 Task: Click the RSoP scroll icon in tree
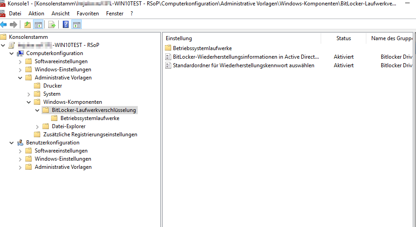pyautogui.click(x=12, y=45)
